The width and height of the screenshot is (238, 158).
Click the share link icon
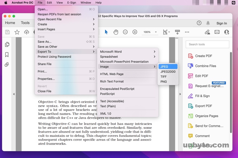click(207, 32)
